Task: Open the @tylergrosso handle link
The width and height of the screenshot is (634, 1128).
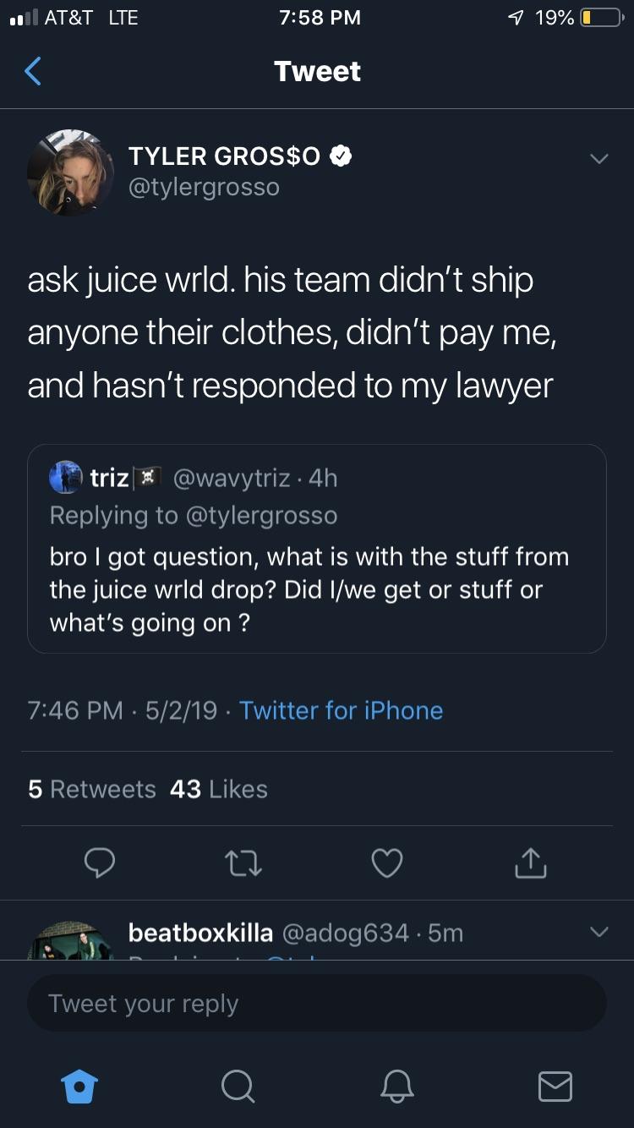Action: (x=204, y=187)
